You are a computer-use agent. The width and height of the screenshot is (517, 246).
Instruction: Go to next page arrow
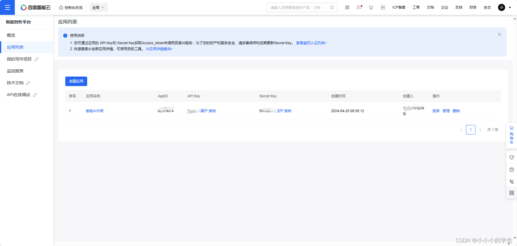point(480,130)
